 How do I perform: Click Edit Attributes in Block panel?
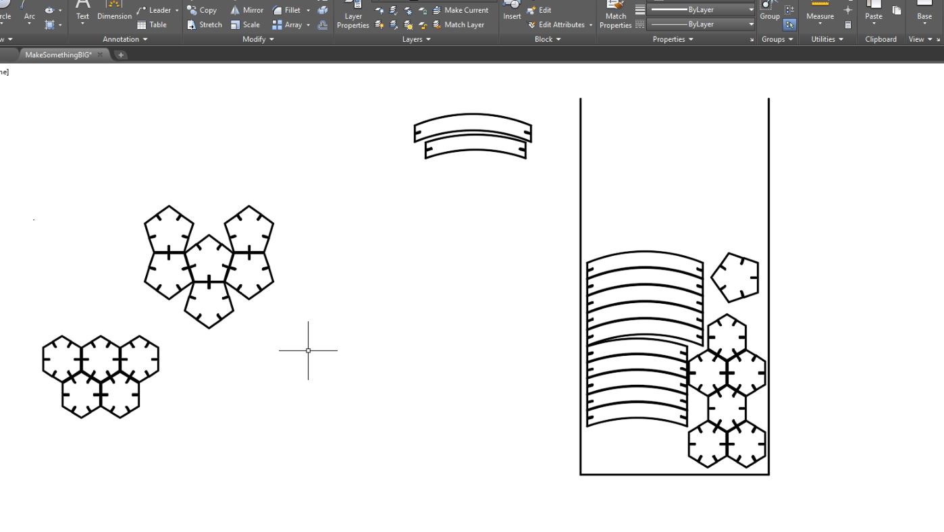pyautogui.click(x=556, y=25)
